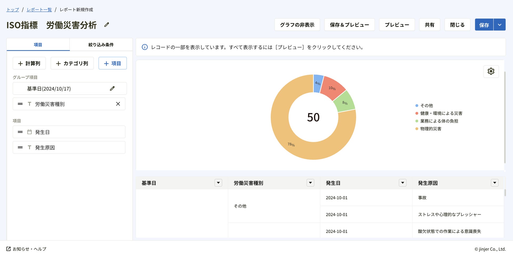This screenshot has width=513, height=255.
Task: Click the drag handle on 発生原因 item
Action: click(x=20, y=148)
